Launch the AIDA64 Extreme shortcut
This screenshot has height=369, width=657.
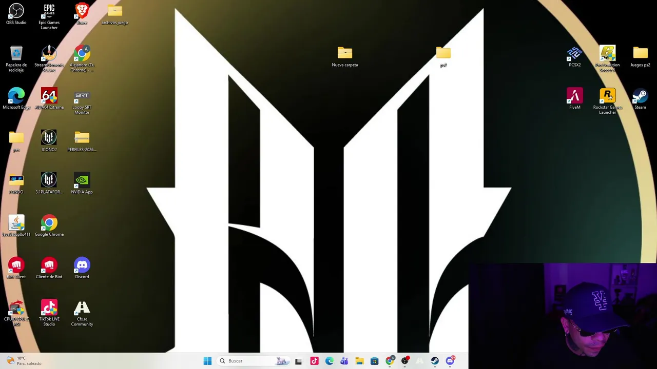49,99
